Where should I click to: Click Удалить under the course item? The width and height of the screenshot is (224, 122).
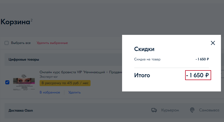tap(74, 92)
